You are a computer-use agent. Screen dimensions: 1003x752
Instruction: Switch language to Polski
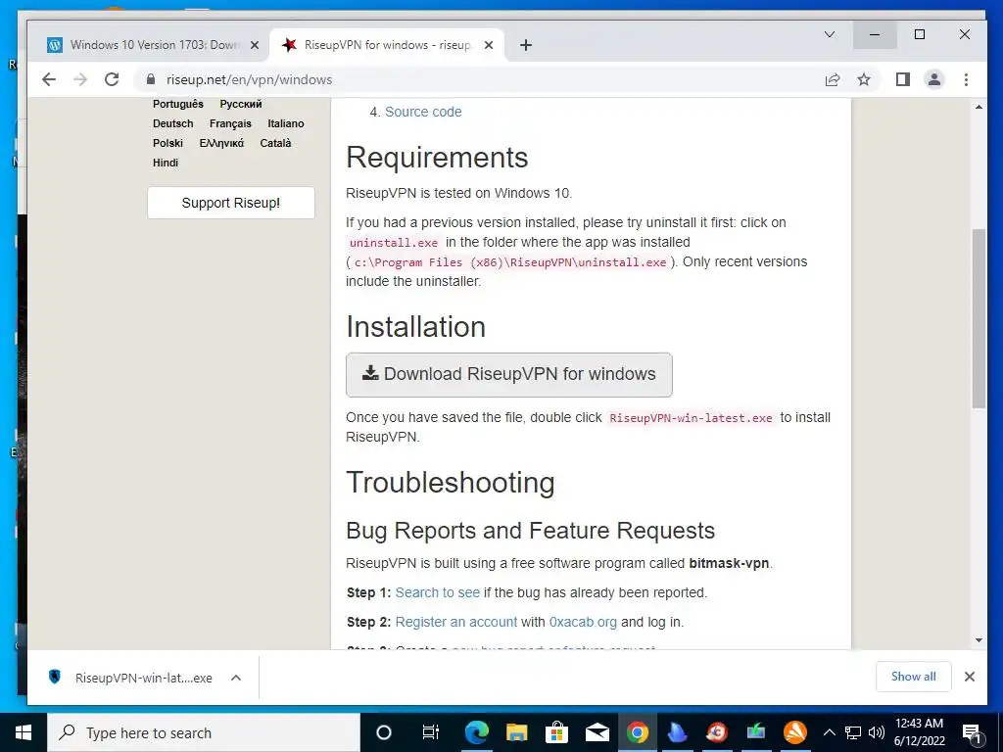point(167,143)
